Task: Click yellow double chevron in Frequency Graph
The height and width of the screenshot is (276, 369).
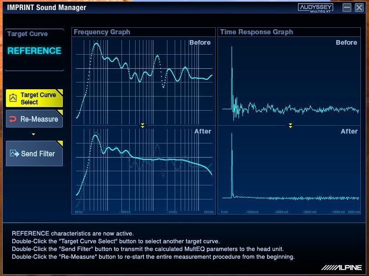Action: coord(143,125)
